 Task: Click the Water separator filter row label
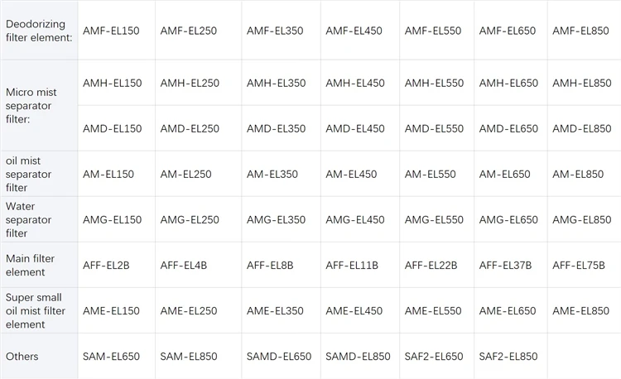click(x=29, y=219)
